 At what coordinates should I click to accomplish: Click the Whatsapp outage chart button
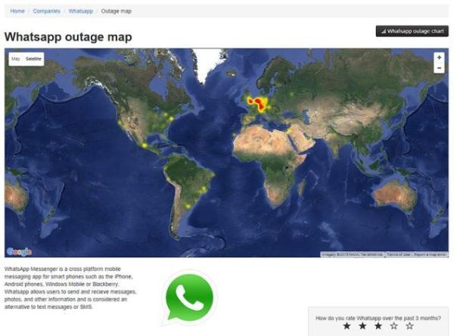(412, 31)
